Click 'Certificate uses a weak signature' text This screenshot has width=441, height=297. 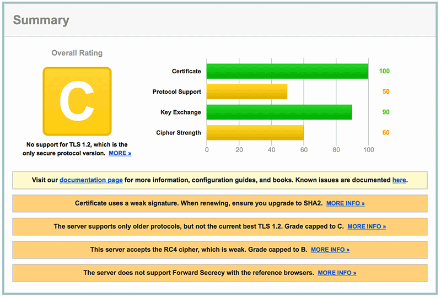(126, 203)
